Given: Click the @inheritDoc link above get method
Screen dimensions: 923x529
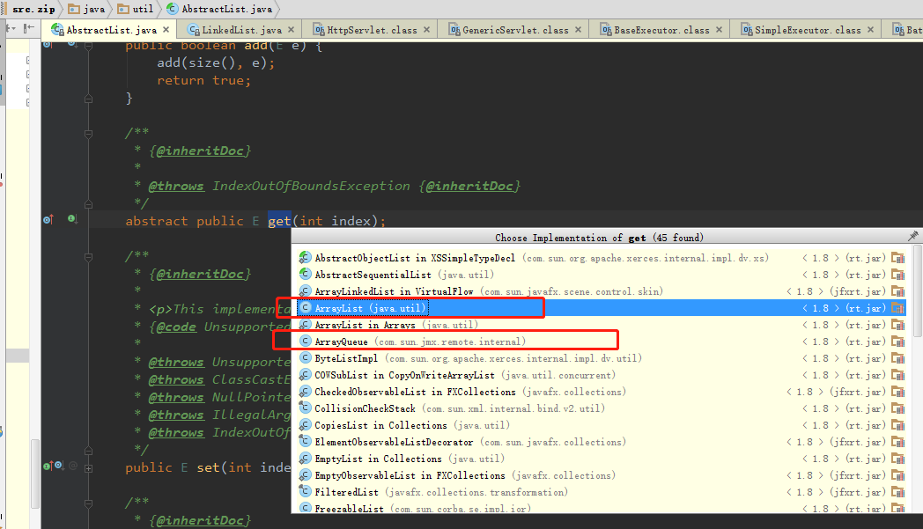Looking at the screenshot, I should coord(200,151).
